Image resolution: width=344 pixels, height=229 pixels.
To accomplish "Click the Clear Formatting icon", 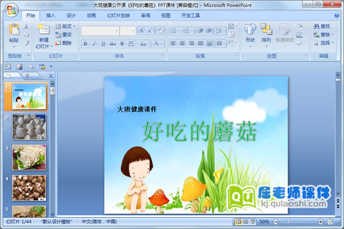I will tap(160, 30).
